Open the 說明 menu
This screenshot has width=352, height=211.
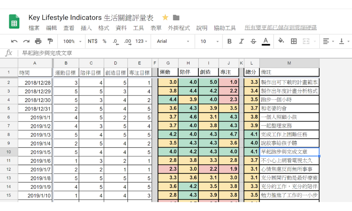[x=202, y=28]
